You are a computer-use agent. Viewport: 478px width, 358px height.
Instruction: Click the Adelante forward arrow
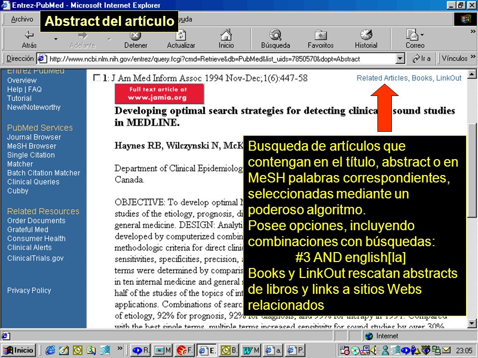tap(82, 39)
